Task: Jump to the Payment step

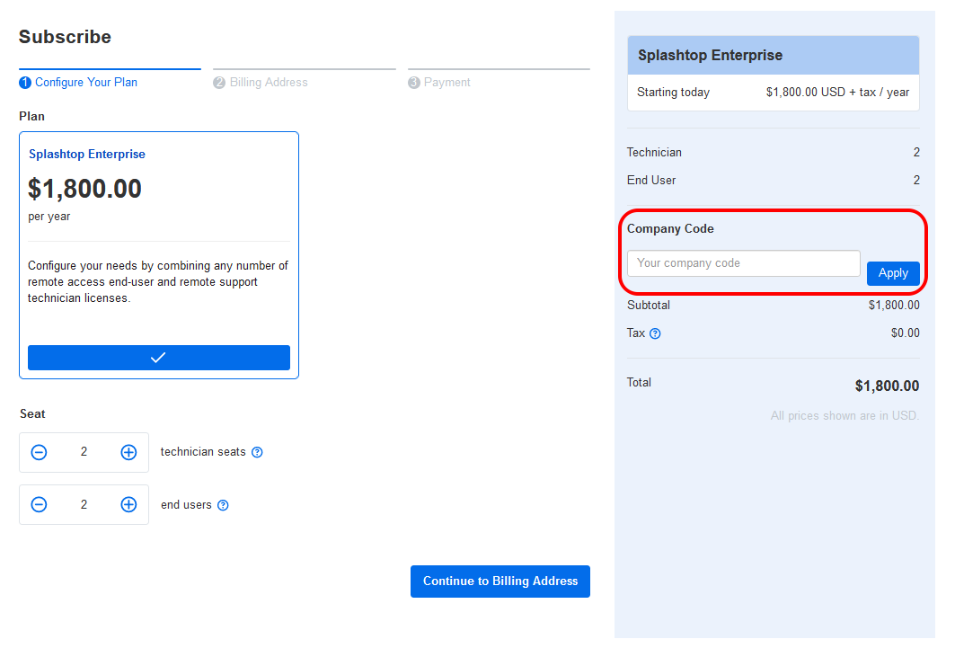Action: point(447,83)
